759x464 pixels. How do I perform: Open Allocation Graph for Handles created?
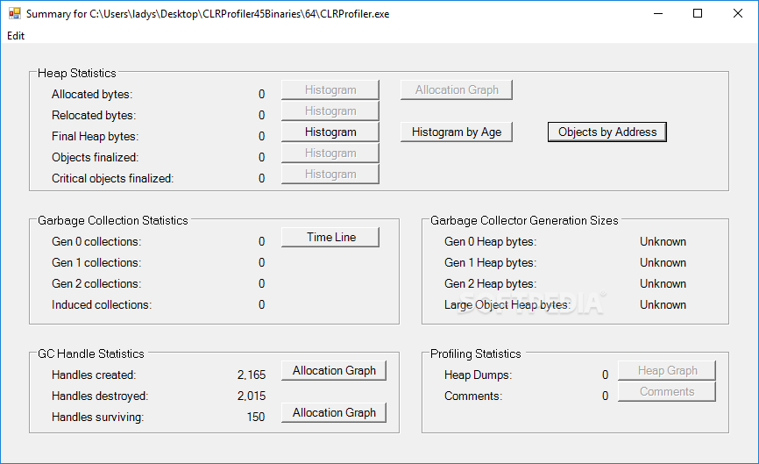pyautogui.click(x=334, y=370)
